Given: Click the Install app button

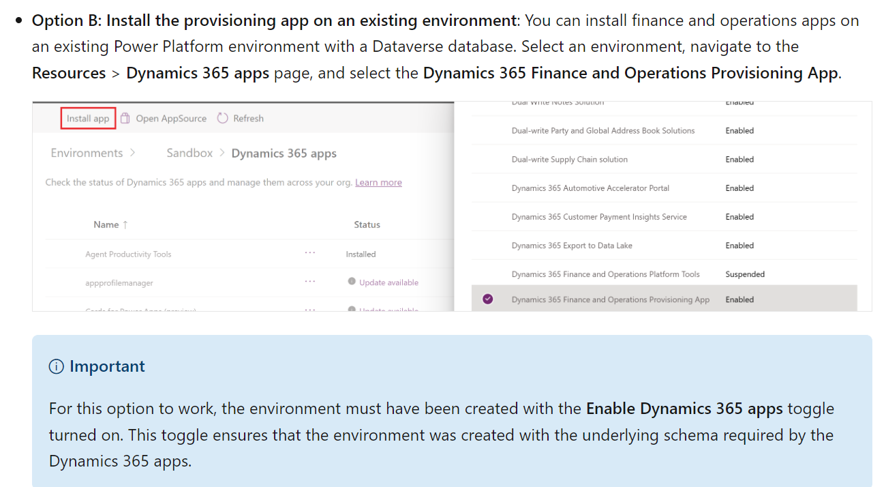Looking at the screenshot, I should click(88, 118).
